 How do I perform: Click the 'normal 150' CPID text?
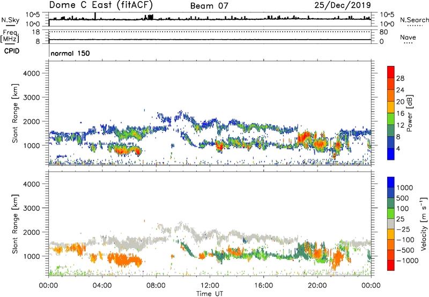click(x=70, y=53)
